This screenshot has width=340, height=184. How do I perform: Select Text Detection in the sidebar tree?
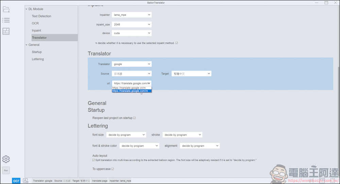(x=41, y=16)
